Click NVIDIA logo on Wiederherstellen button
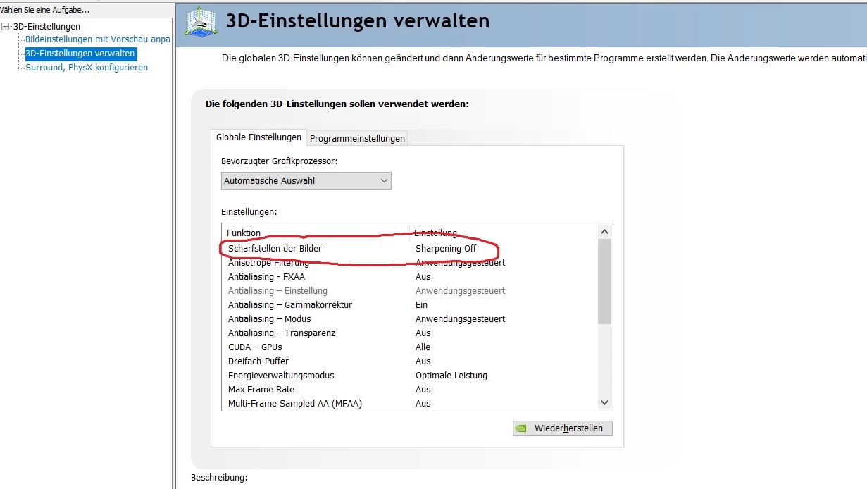This screenshot has width=867, height=489. [521, 428]
